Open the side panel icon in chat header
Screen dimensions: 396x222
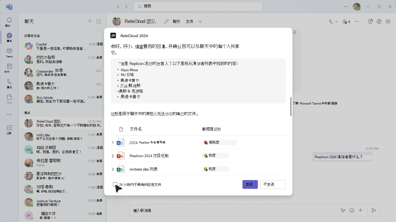388,21
